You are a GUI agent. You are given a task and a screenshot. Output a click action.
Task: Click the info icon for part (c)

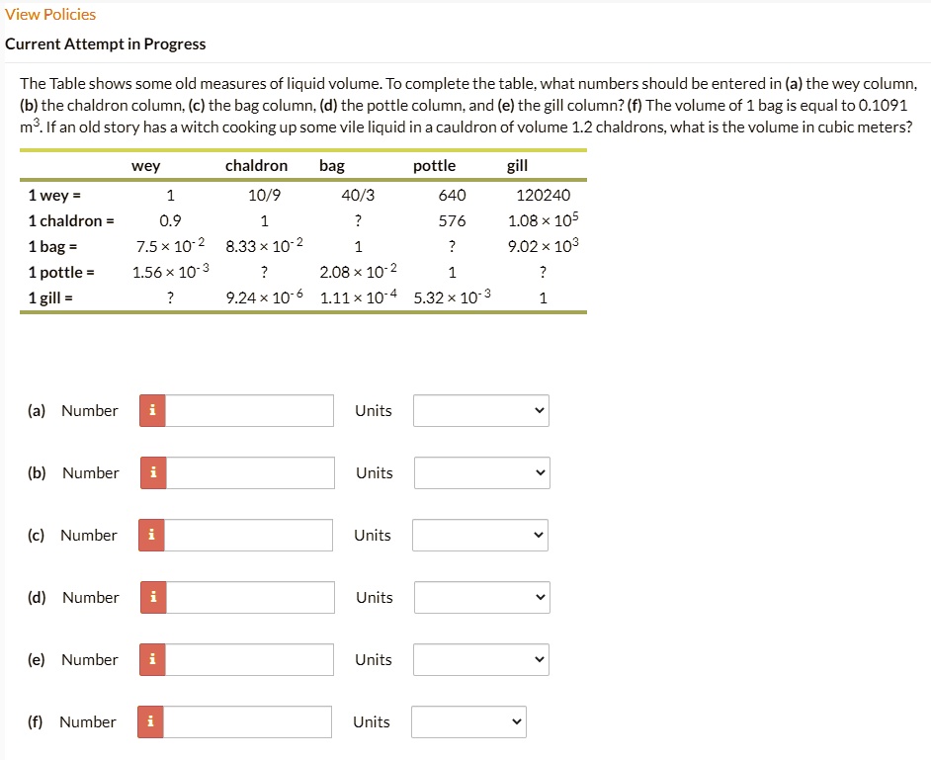click(x=152, y=535)
